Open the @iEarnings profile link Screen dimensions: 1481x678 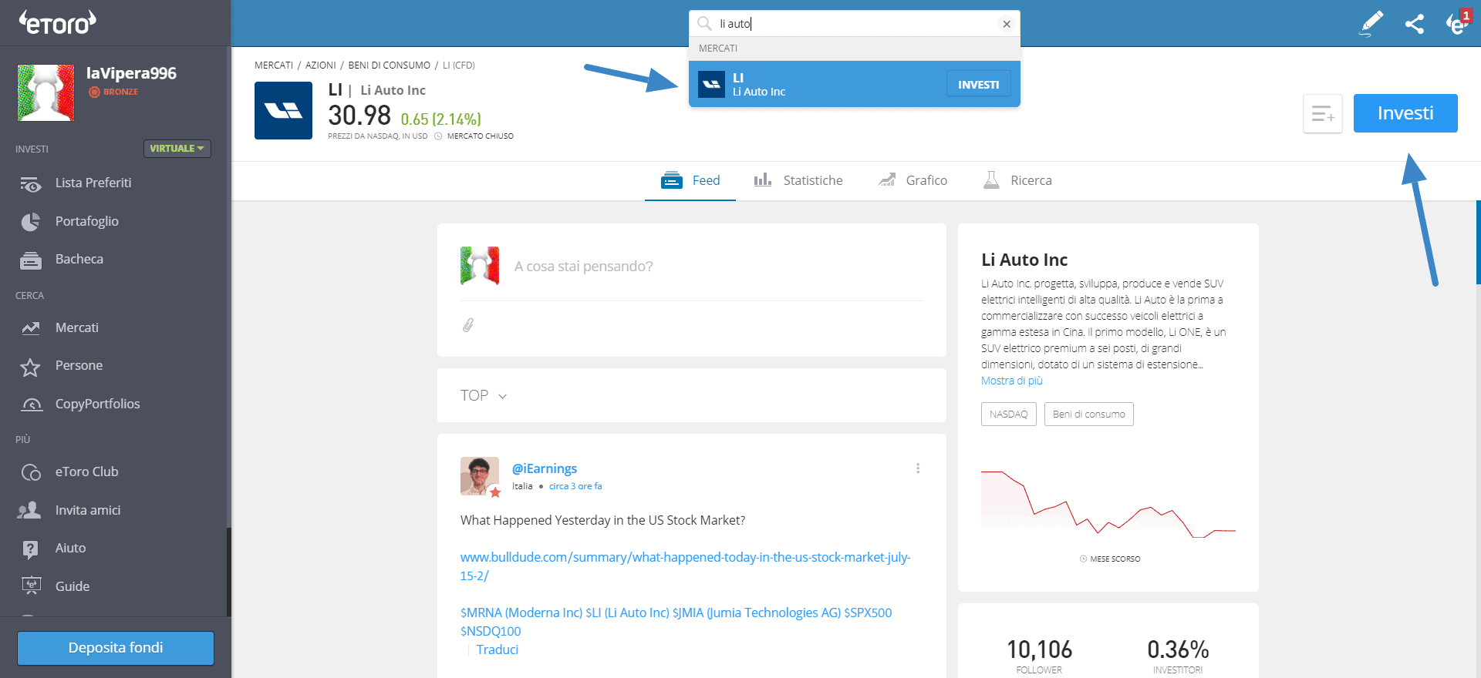tap(545, 468)
